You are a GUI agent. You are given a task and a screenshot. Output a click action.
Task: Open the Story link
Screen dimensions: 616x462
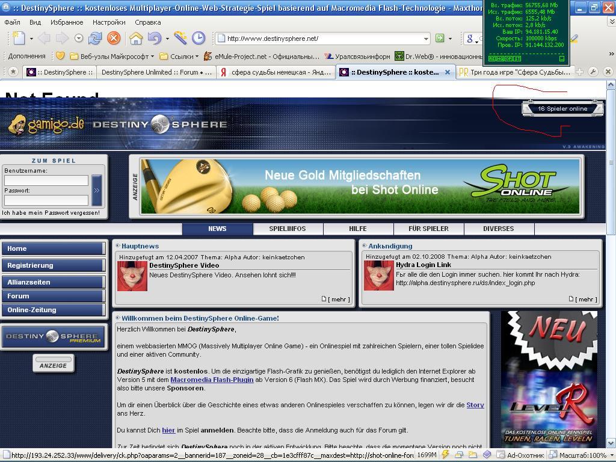[475, 405]
